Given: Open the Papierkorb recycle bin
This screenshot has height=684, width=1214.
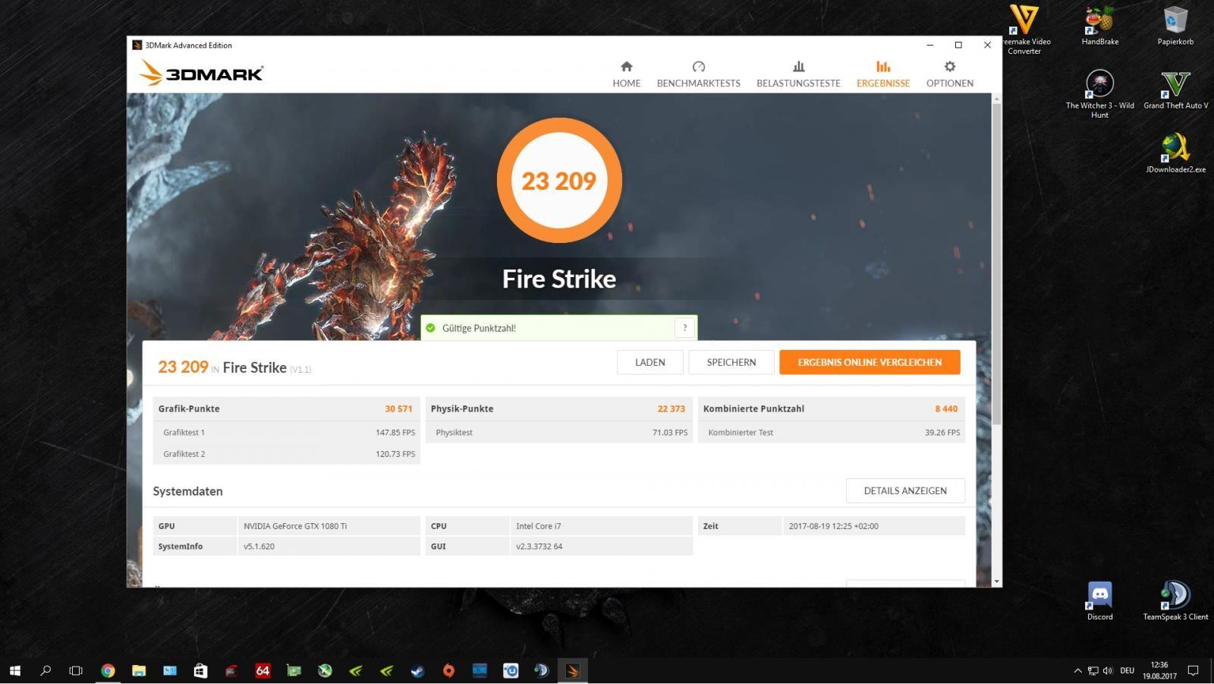Looking at the screenshot, I should coord(1175,26).
